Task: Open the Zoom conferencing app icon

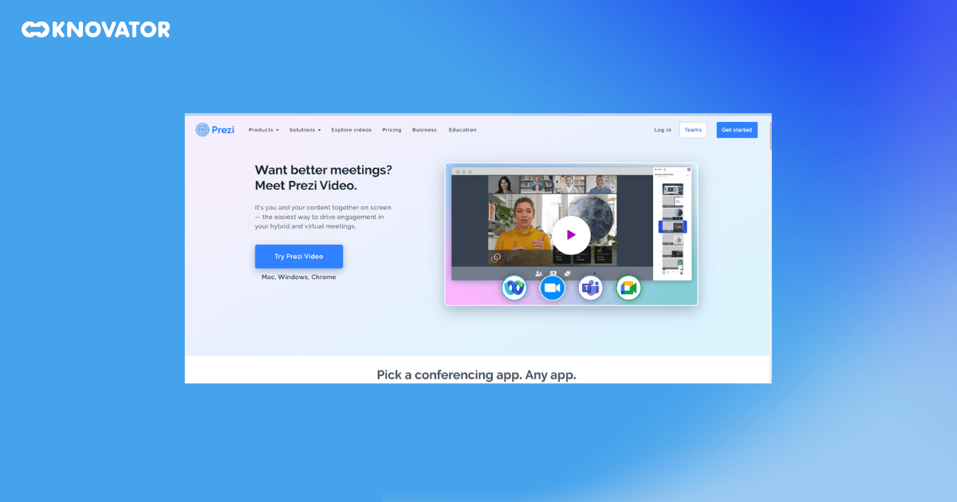Action: pos(552,288)
